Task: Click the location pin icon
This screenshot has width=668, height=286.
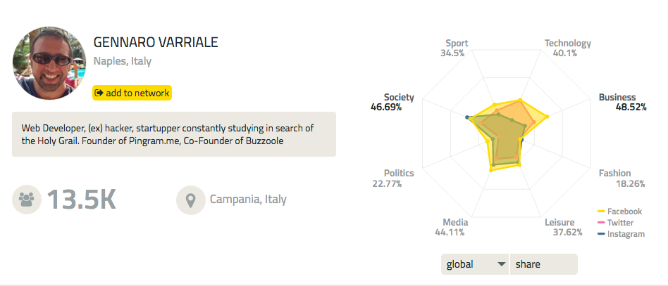Action: coord(190,200)
